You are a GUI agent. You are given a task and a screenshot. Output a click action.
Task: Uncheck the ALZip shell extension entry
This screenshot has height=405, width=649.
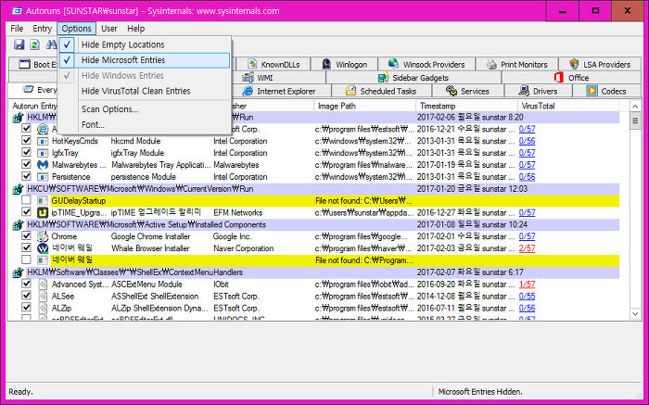click(x=27, y=308)
